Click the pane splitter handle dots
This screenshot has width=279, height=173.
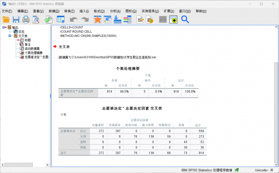pyautogui.click(x=50, y=96)
